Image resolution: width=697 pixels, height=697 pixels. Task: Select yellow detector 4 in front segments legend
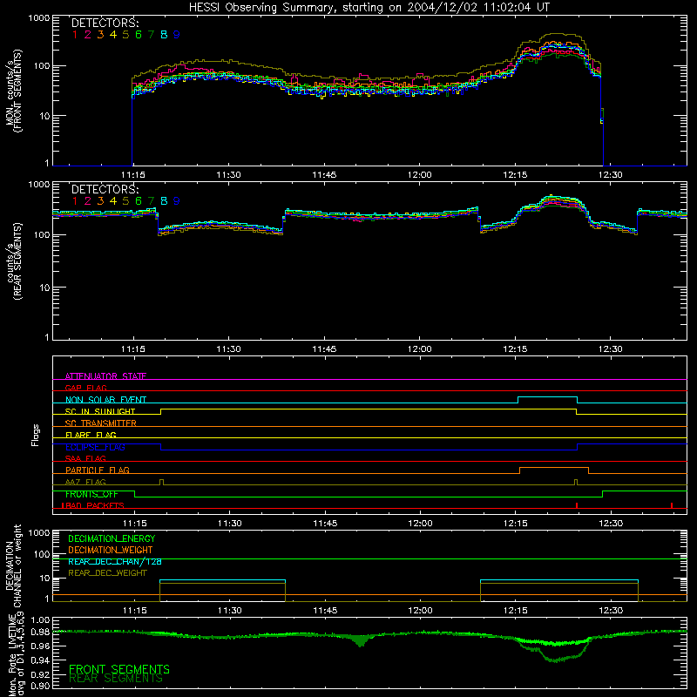point(113,35)
